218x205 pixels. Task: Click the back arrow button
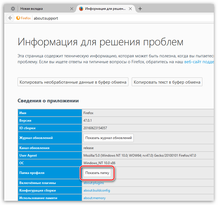10,18
